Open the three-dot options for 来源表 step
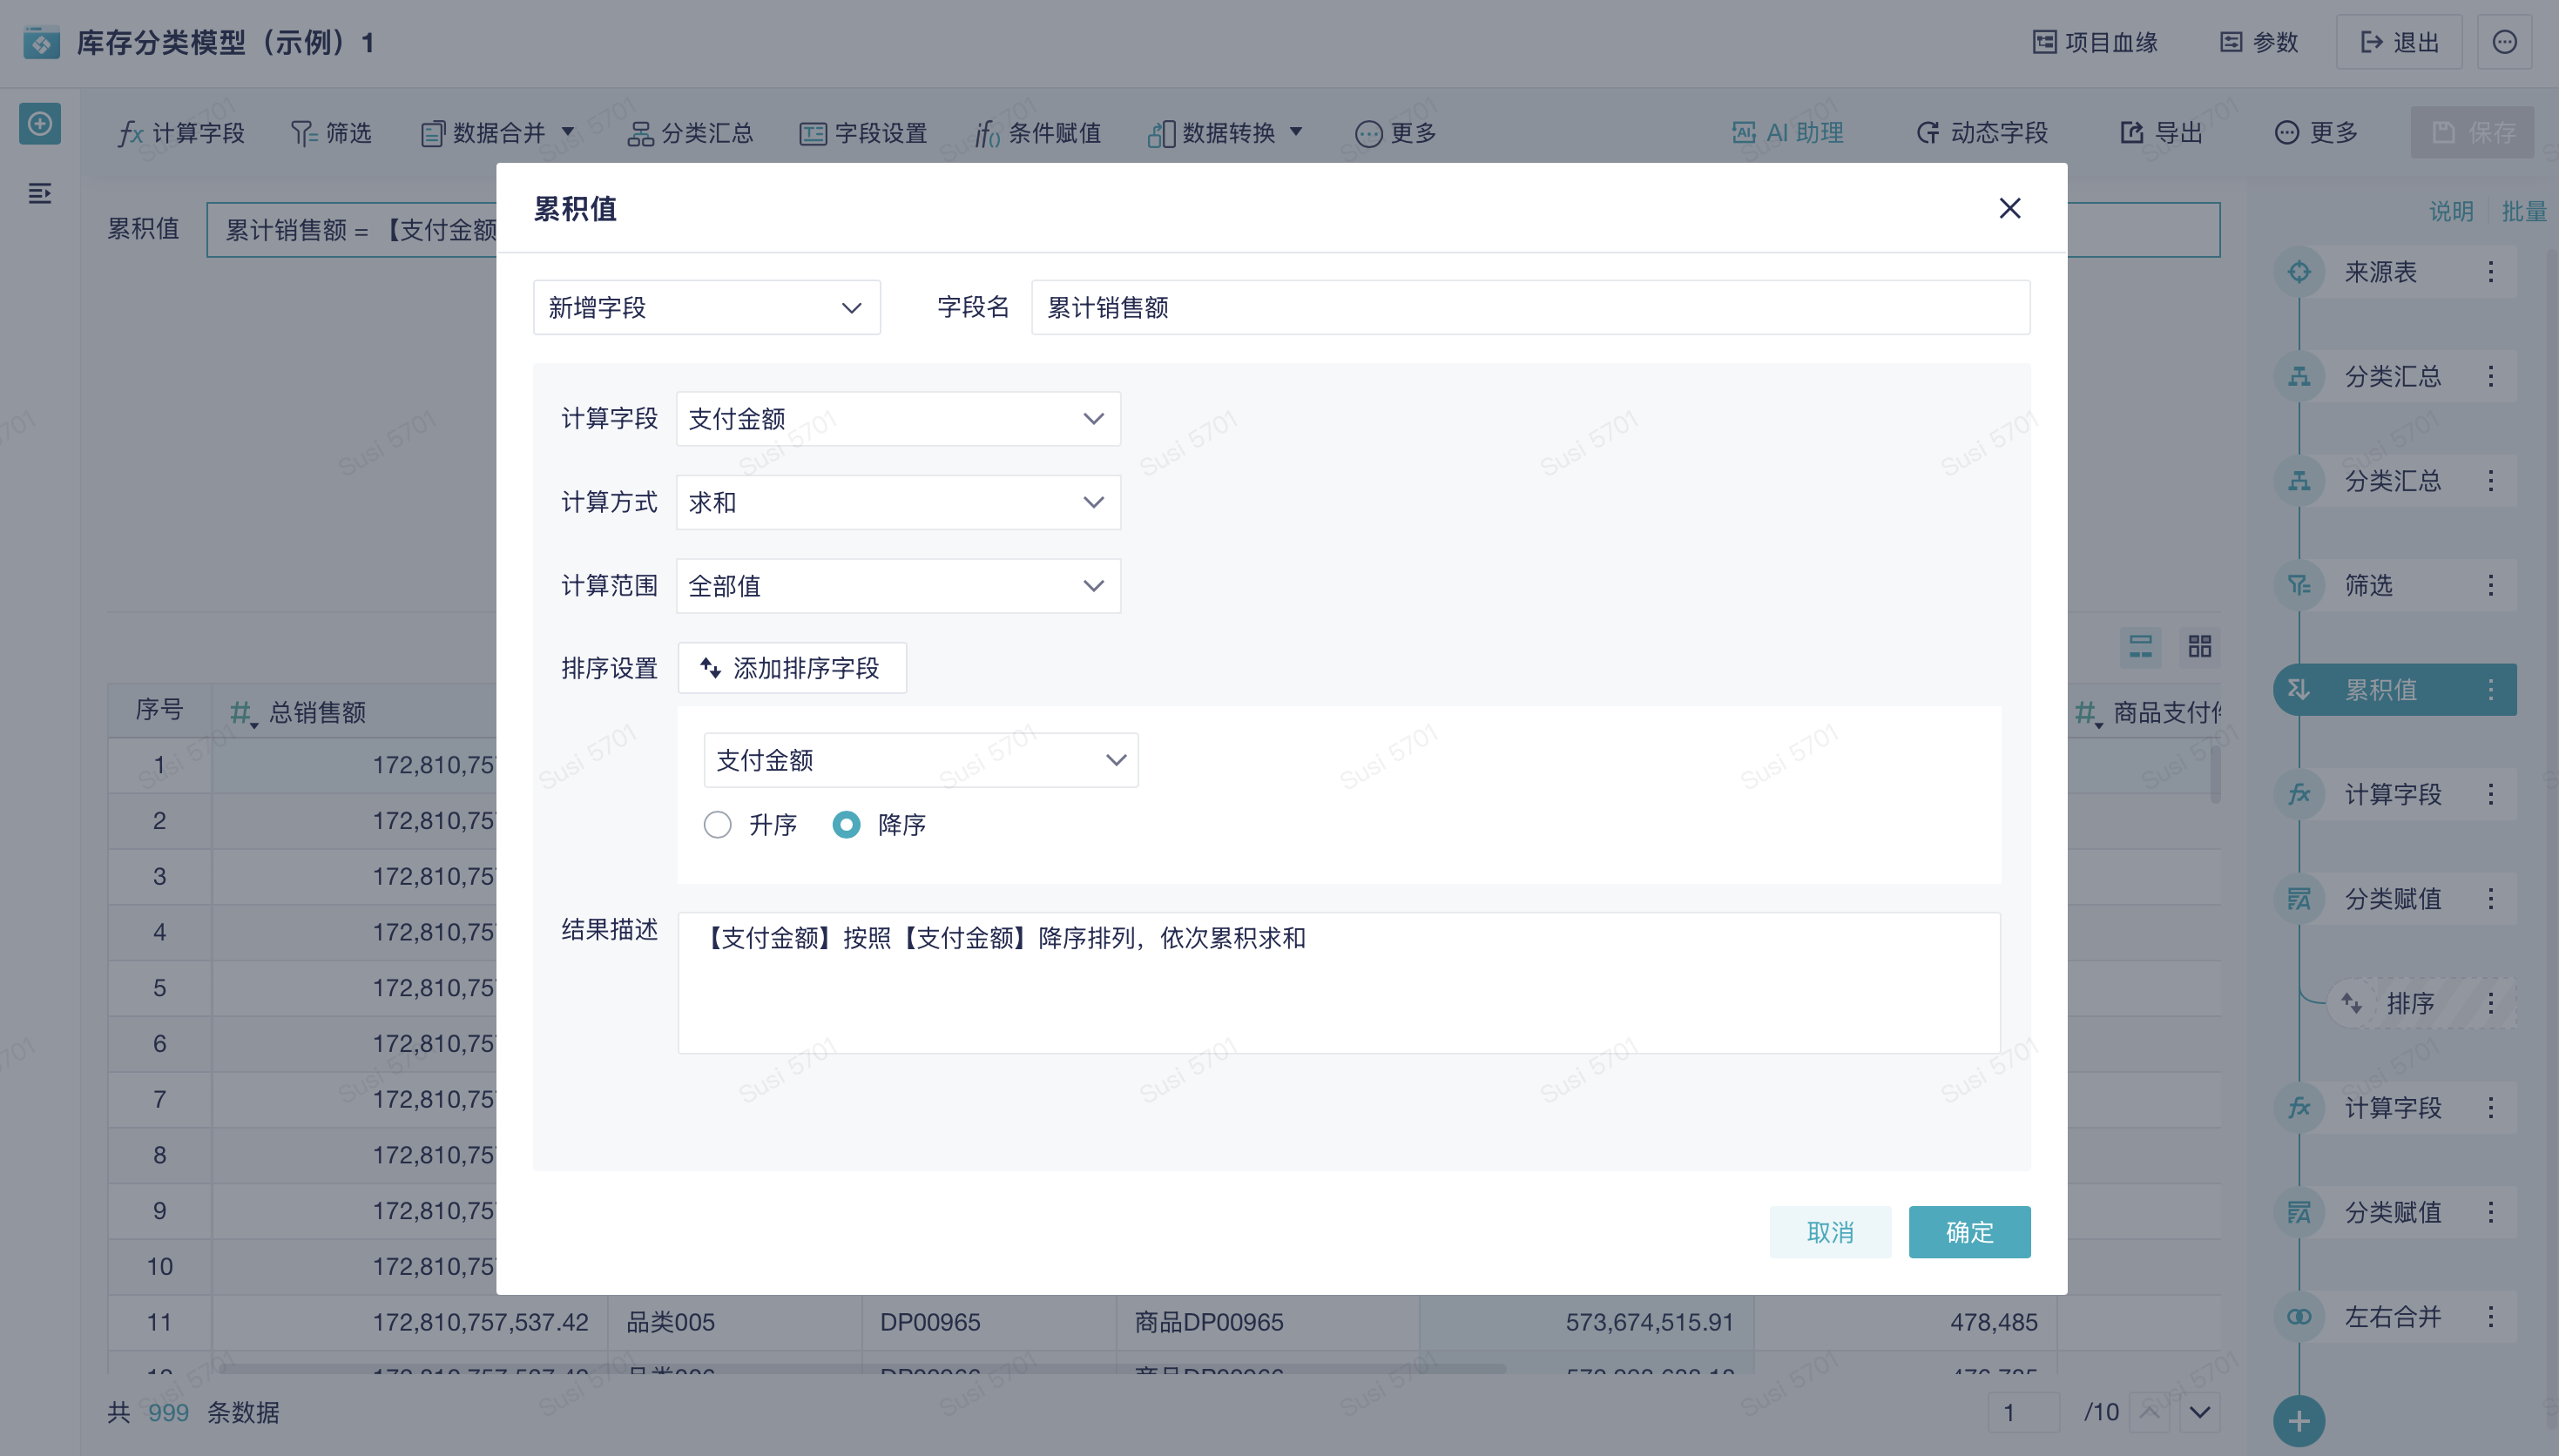This screenshot has width=2559, height=1456. (2490, 272)
